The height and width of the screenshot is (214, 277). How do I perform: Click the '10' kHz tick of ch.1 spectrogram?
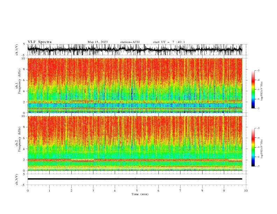click(24, 58)
